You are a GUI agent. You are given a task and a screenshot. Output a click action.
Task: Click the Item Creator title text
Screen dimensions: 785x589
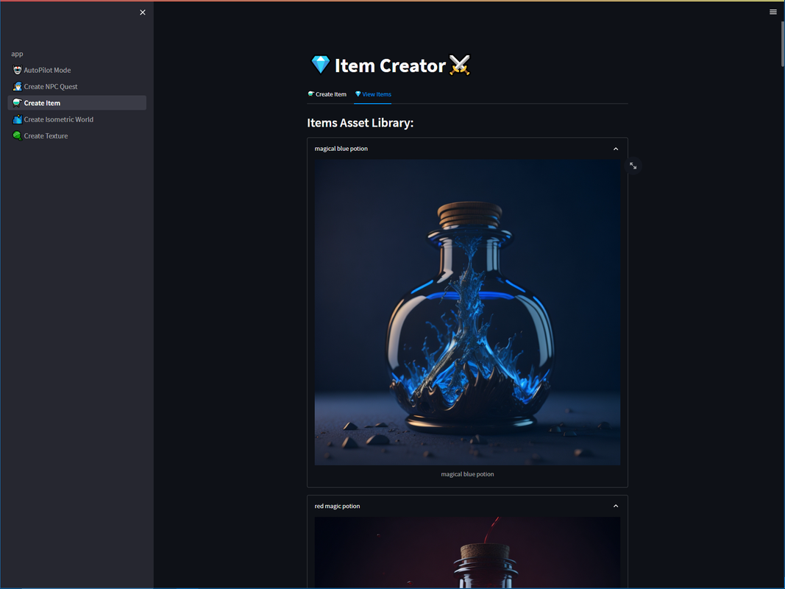tap(390, 66)
